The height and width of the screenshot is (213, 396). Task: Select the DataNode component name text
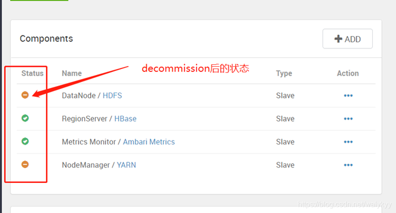[x=79, y=96]
